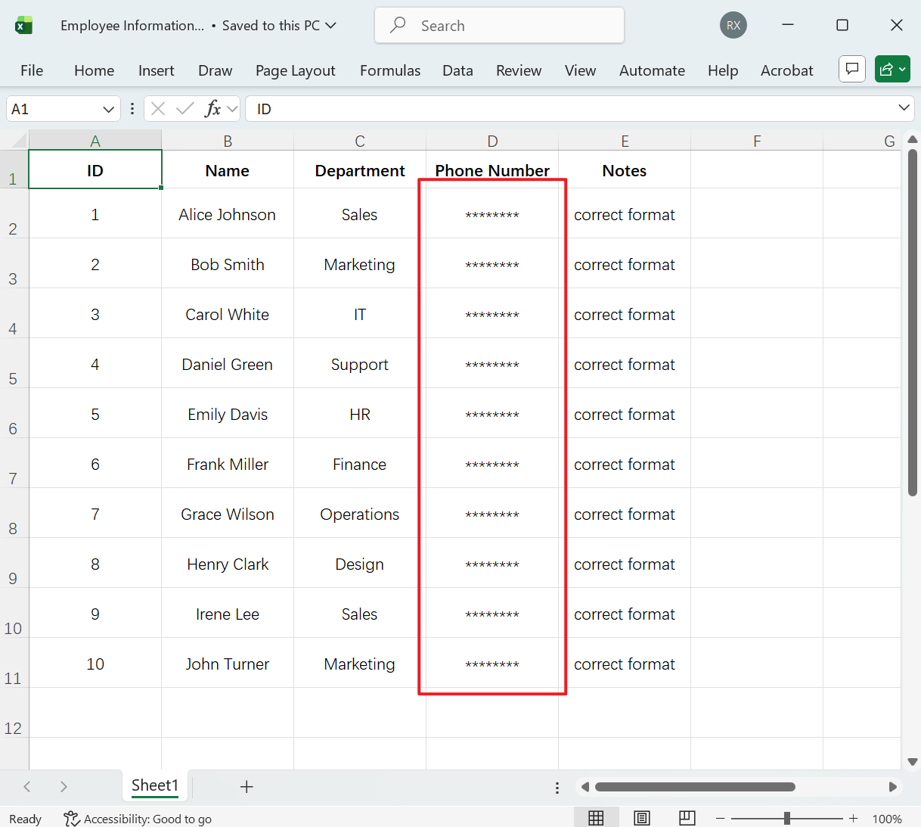The image size is (921, 827).
Task: Open the sheet options kebab menu
Action: 557,788
